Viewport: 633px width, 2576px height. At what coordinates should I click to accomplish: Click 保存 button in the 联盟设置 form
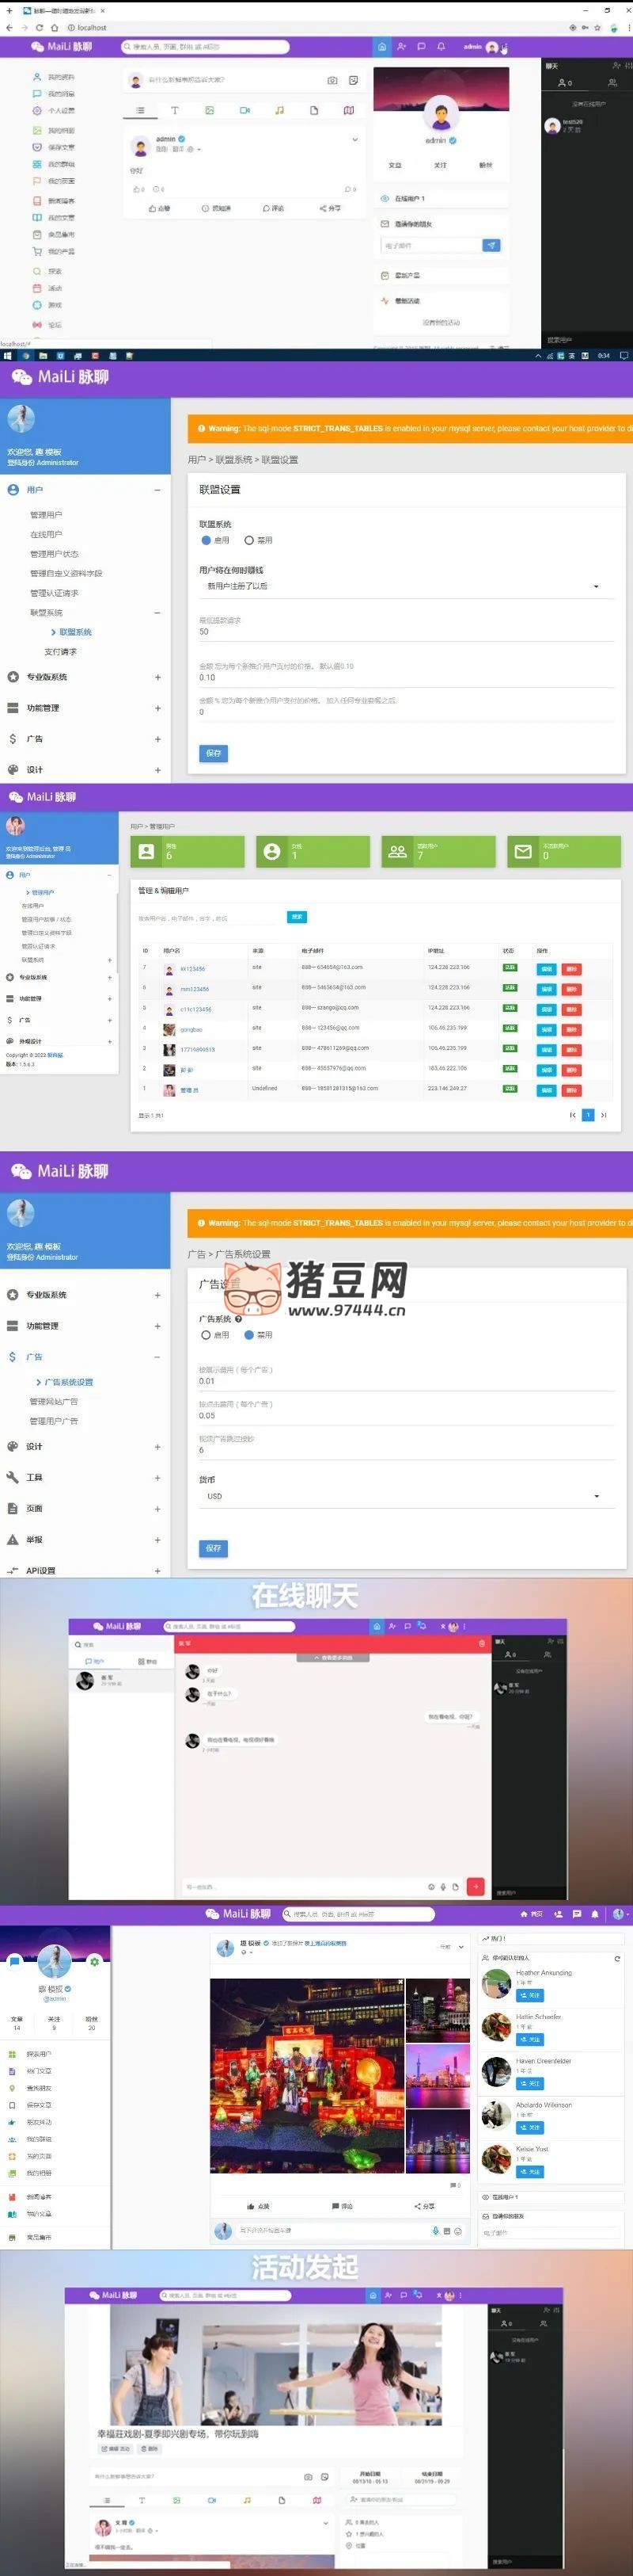point(214,753)
